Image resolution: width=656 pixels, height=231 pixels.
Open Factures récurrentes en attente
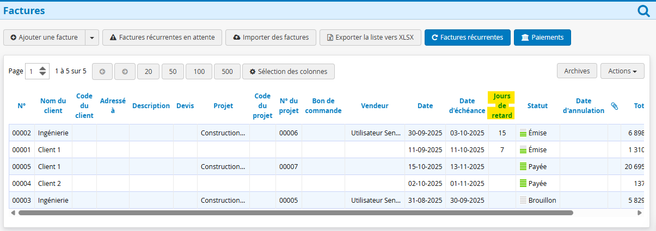tap(162, 38)
